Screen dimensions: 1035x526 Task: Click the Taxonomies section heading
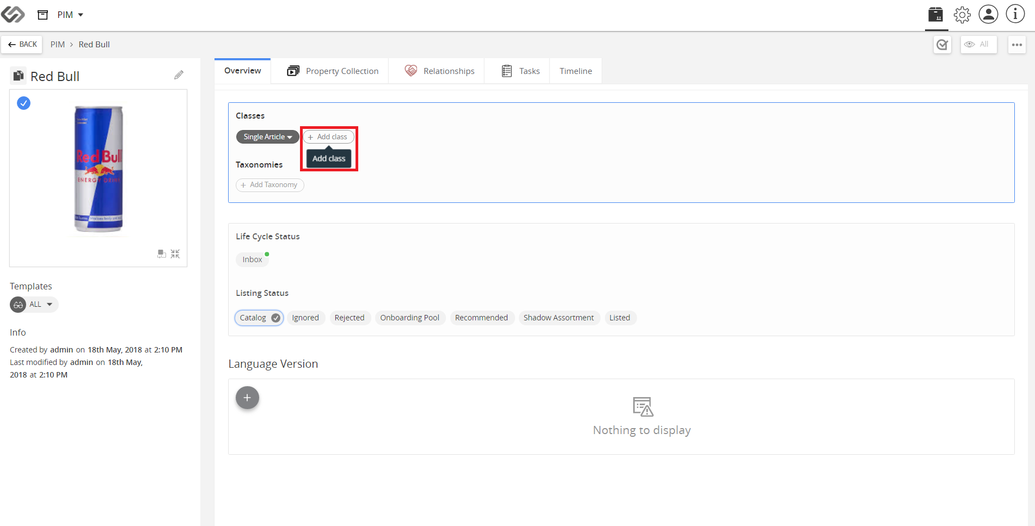pyautogui.click(x=259, y=165)
